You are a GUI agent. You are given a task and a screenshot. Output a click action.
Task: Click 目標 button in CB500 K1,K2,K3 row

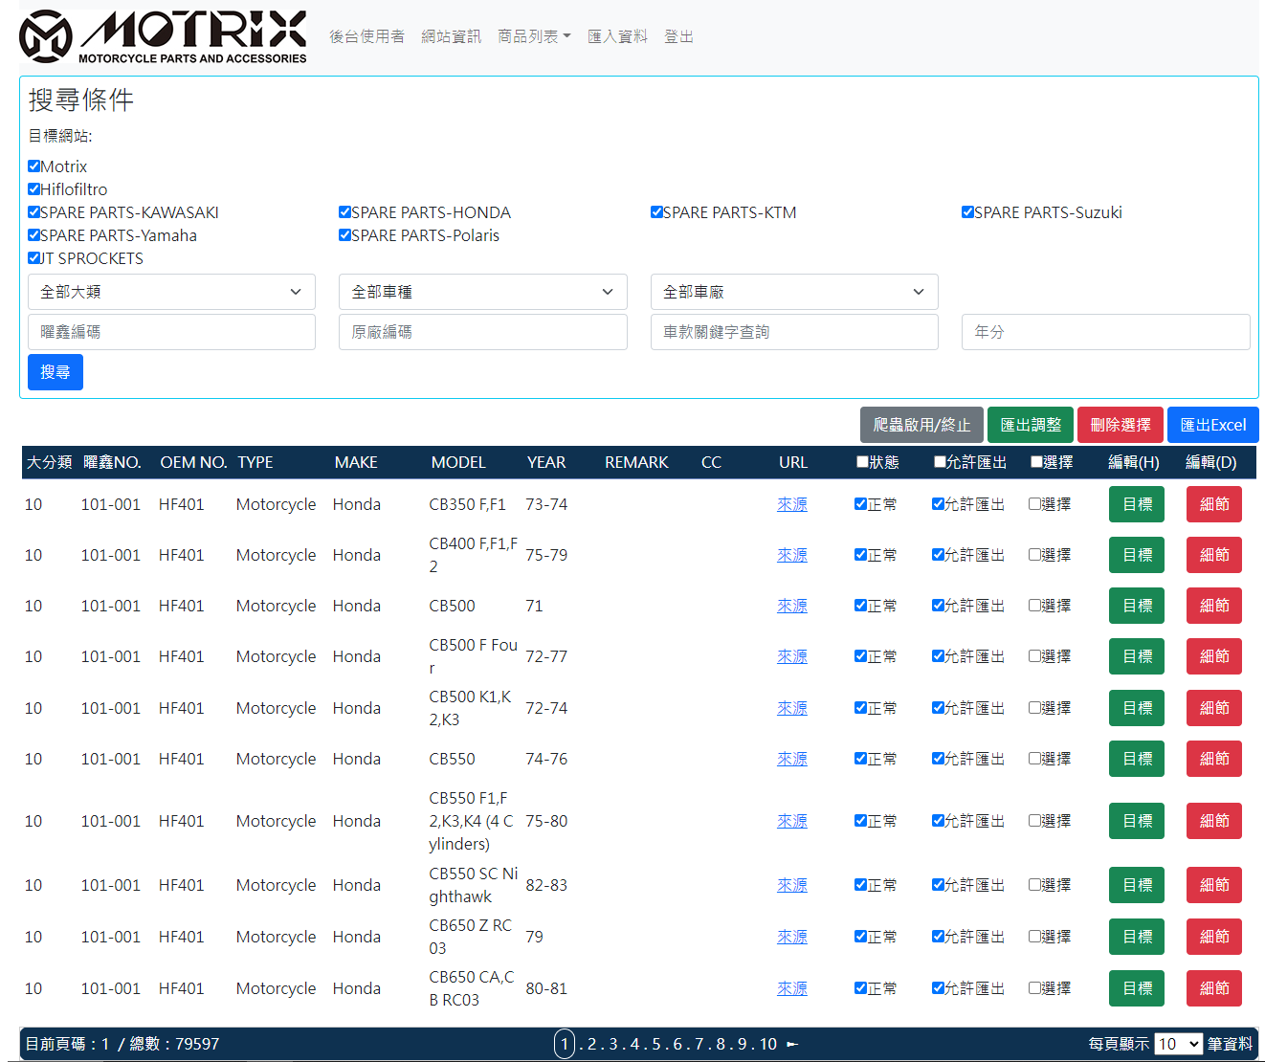(1137, 708)
